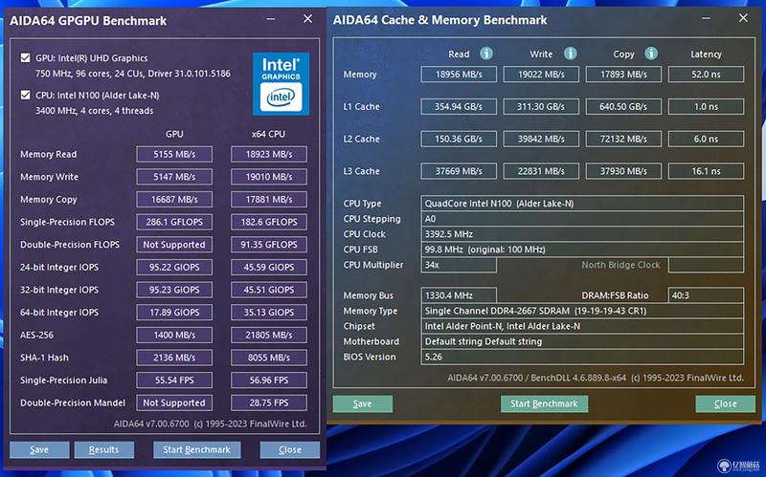The width and height of the screenshot is (766, 477).
Task: Select L2 Cache latency 6.0 ns
Action: [707, 139]
